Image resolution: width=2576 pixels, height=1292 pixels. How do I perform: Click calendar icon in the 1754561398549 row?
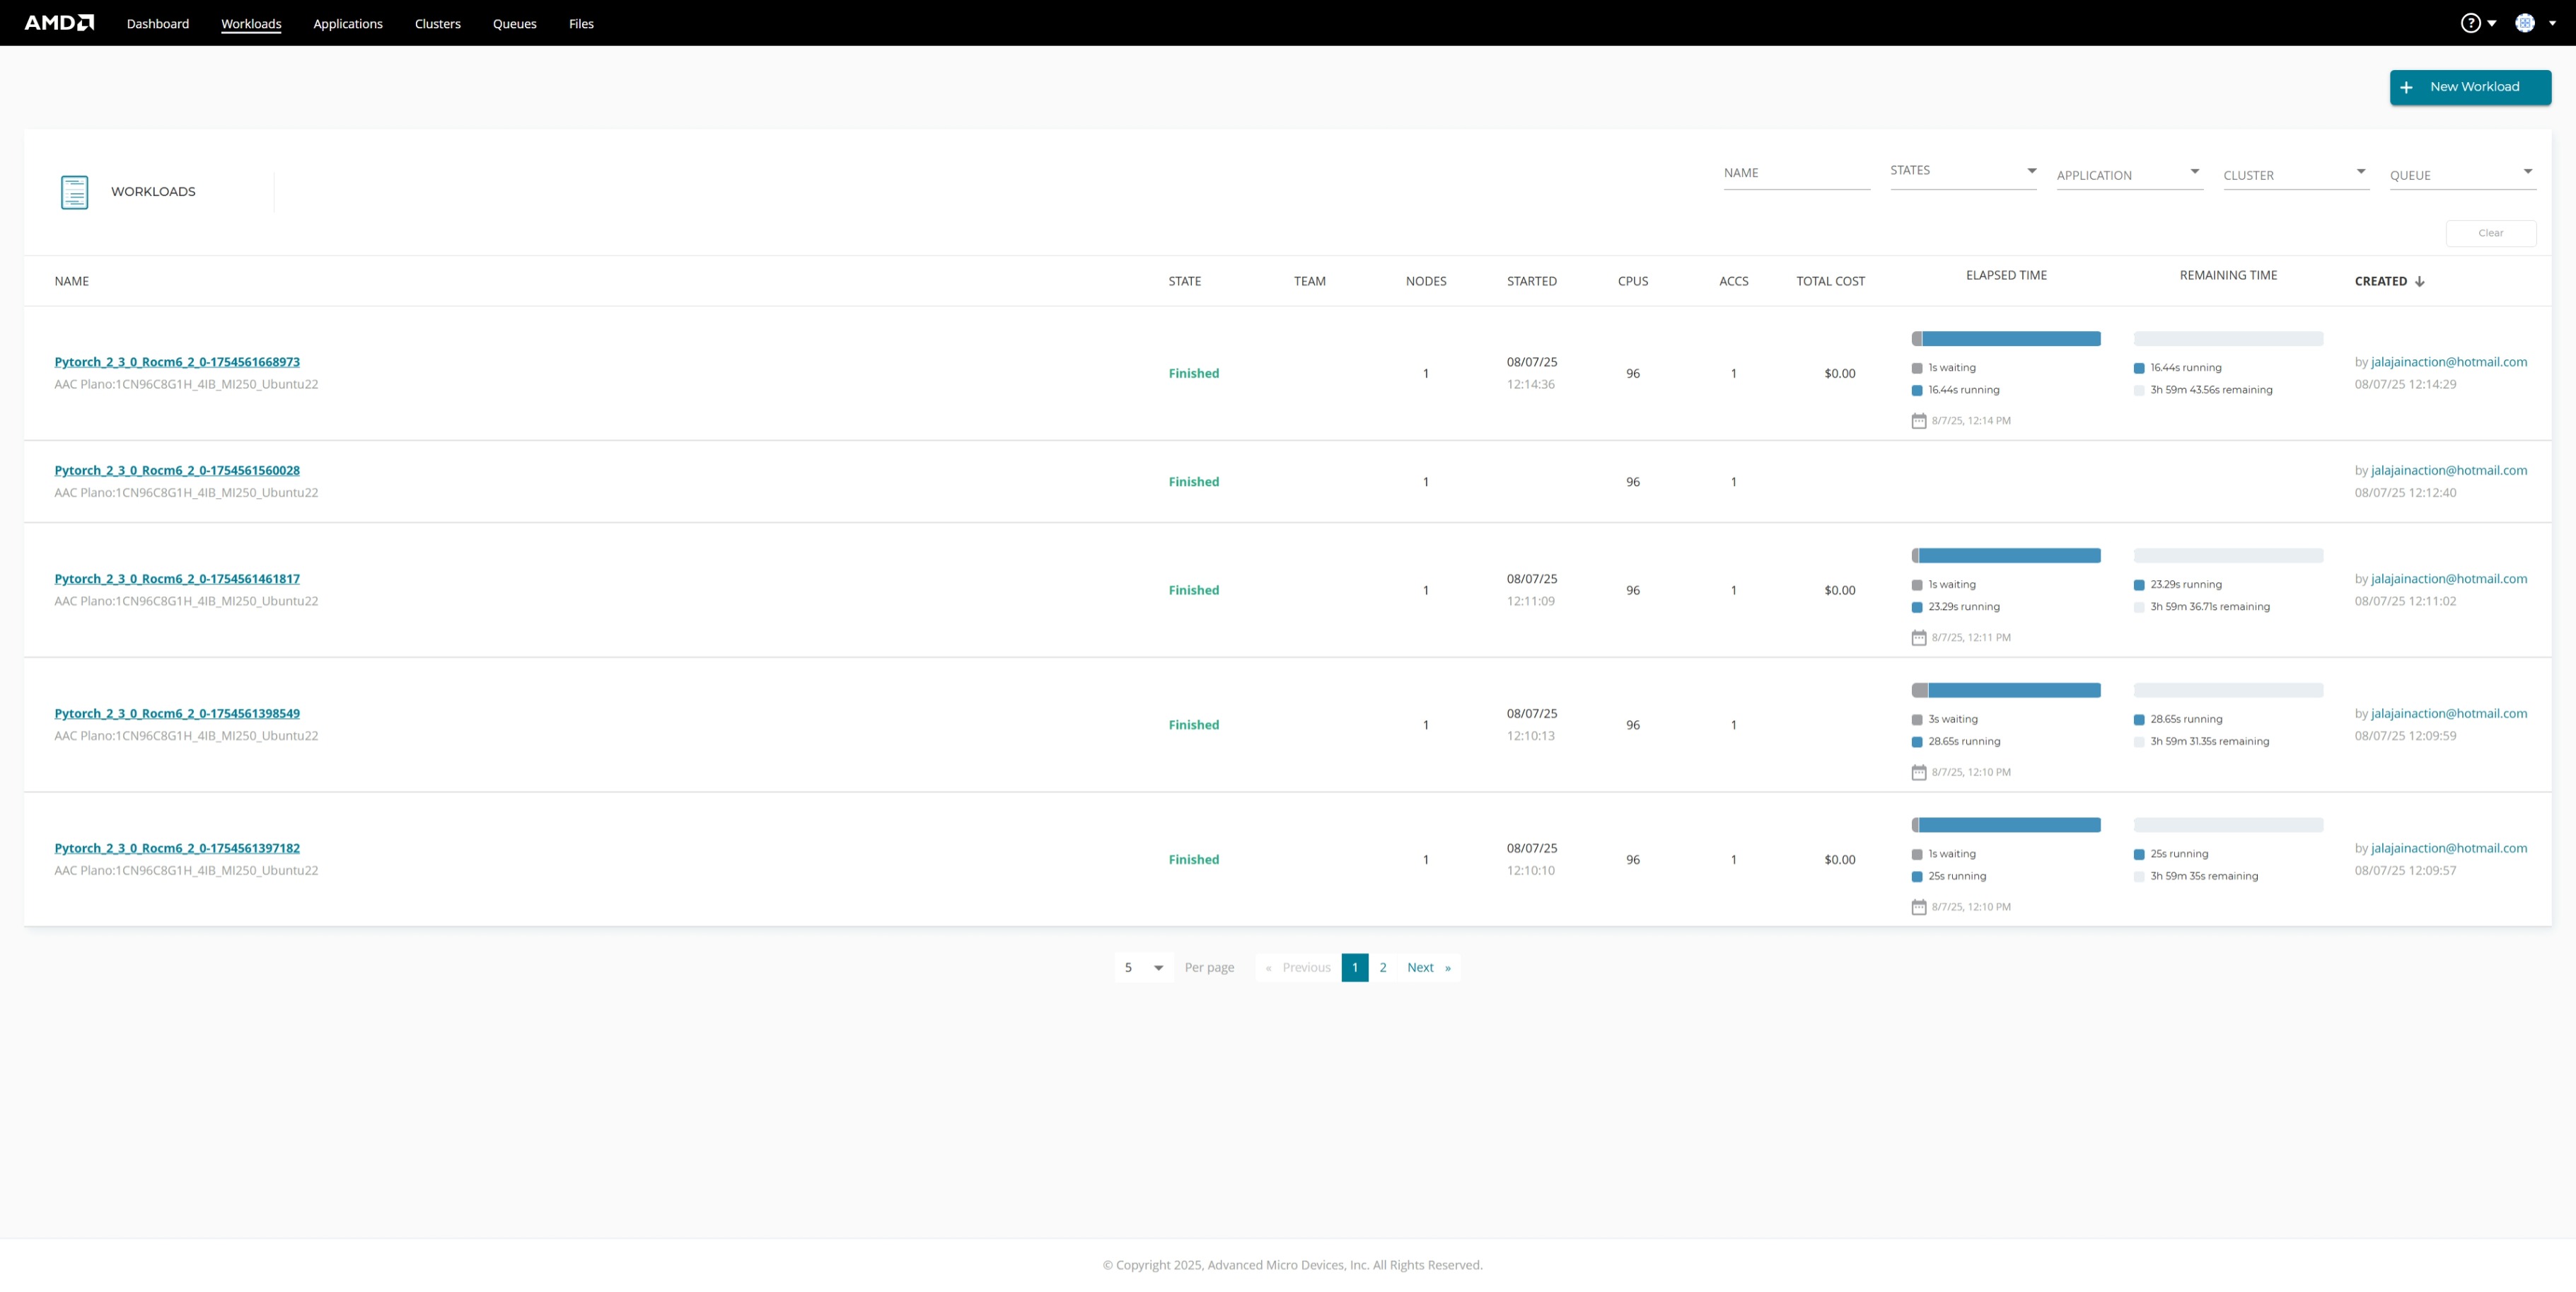pyautogui.click(x=1918, y=773)
